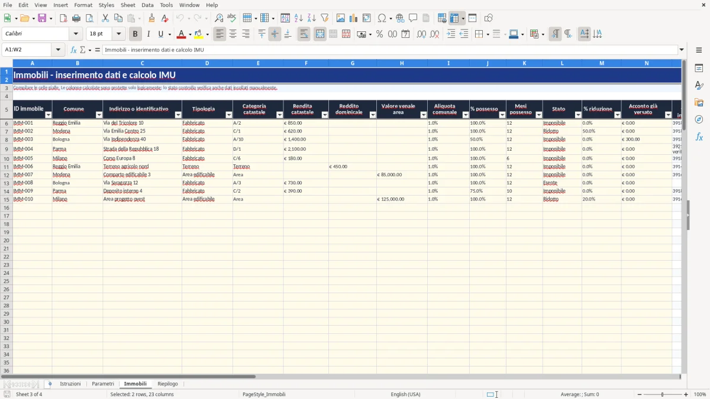Apply the yellow background color

(x=199, y=34)
